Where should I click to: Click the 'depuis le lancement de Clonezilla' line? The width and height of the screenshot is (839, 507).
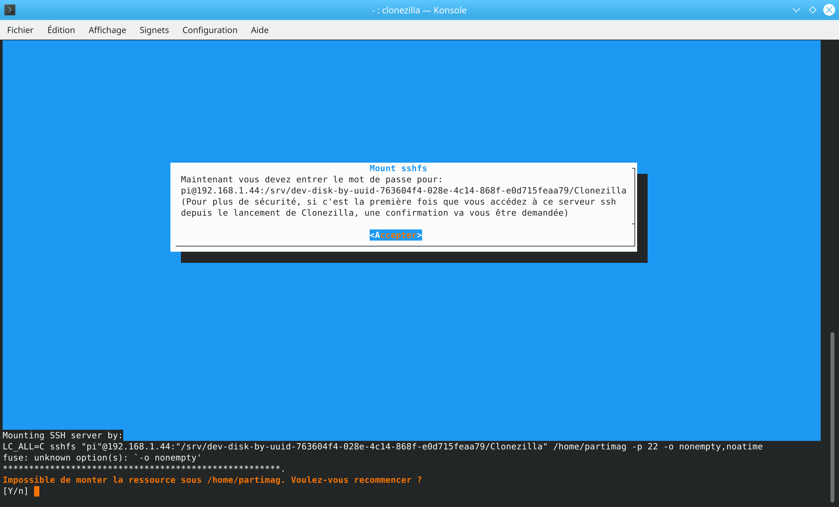pos(375,213)
